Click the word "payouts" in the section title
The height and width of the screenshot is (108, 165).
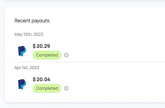[x=40, y=21]
